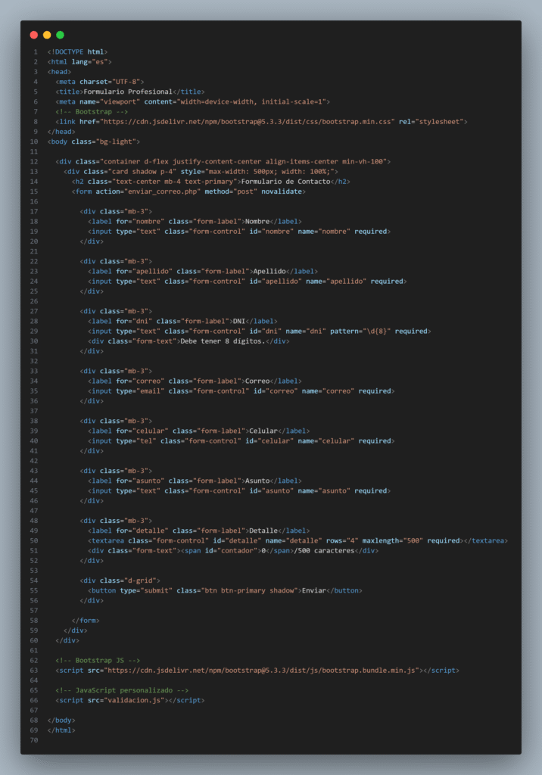Screen dimensions: 542x775
Task: Click the '<!-- Bootstrap -->' comment on line 7
Action: [92, 112]
